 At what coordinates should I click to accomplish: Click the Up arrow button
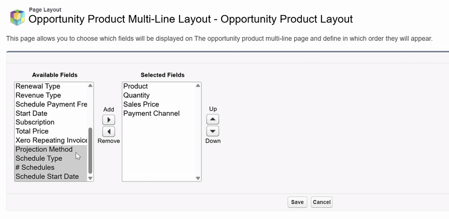pos(213,119)
